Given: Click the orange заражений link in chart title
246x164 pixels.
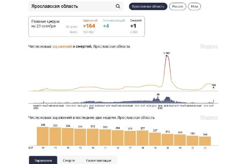Looking at the screenshot, I should pyautogui.click(x=62, y=47).
